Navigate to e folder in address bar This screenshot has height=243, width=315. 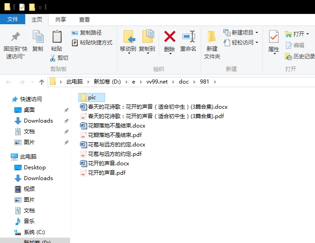[x=133, y=82]
